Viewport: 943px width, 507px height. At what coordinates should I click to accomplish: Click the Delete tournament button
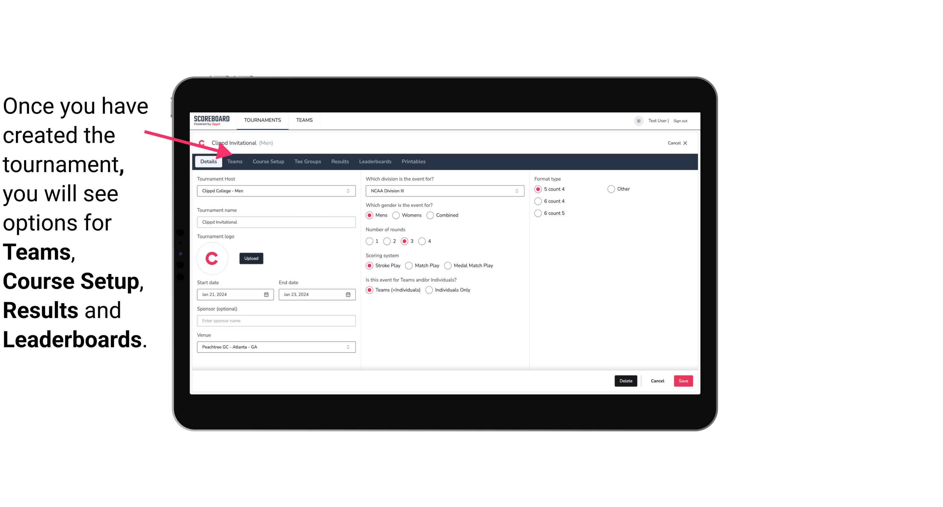pyautogui.click(x=626, y=380)
